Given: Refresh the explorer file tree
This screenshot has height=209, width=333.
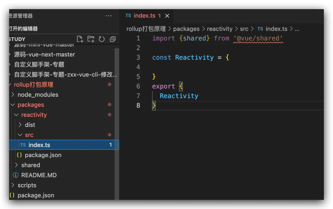Looking at the screenshot, I should [102, 39].
